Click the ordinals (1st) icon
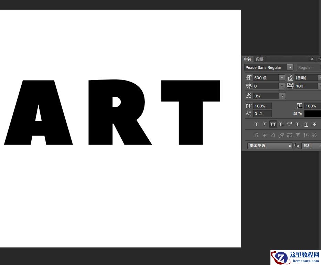Viewport: 321px width, 265px height. tap(306, 135)
